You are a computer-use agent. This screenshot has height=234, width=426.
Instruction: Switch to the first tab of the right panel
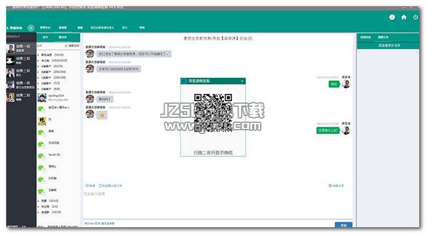366,37
